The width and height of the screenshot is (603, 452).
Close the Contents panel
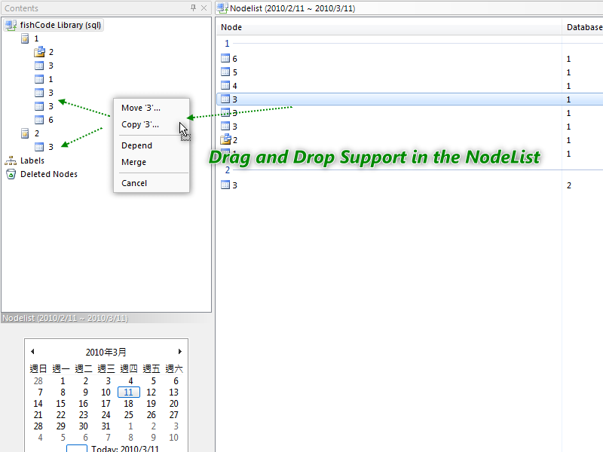204,8
